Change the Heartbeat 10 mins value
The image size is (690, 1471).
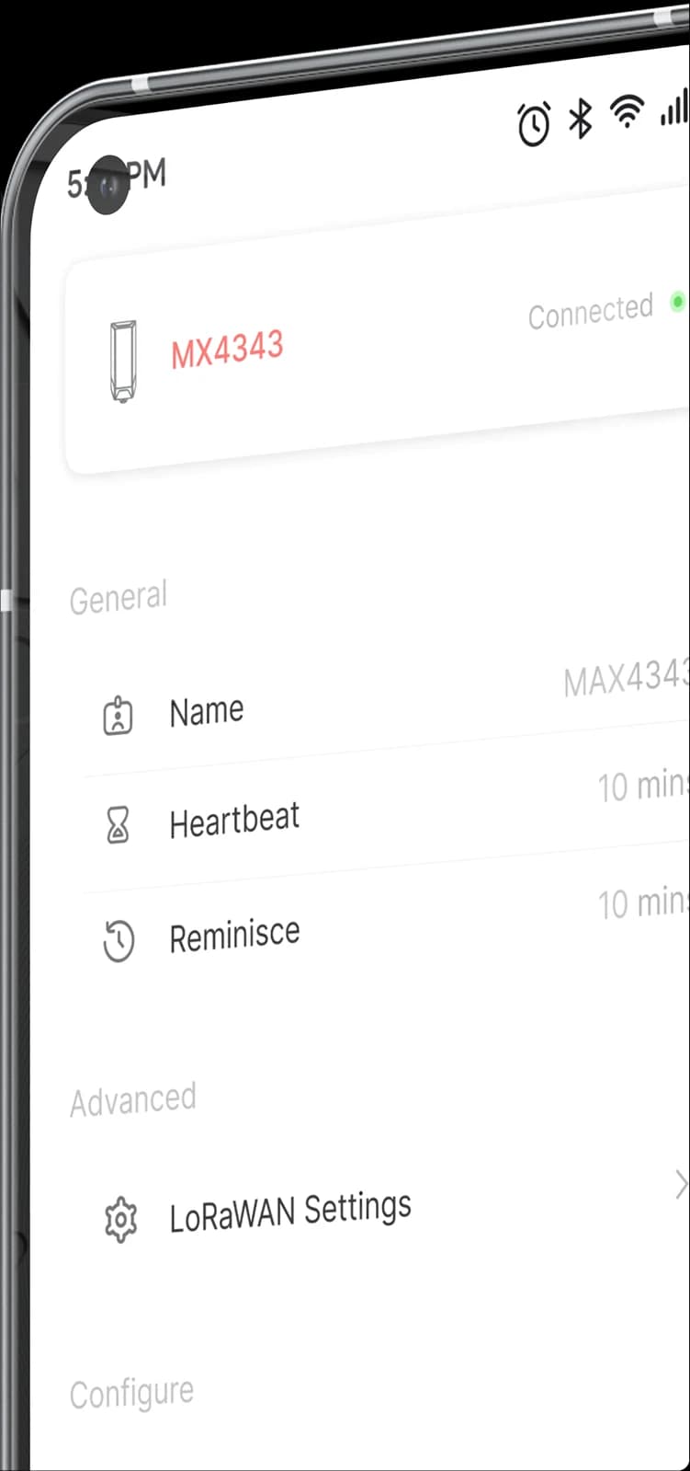point(642,786)
